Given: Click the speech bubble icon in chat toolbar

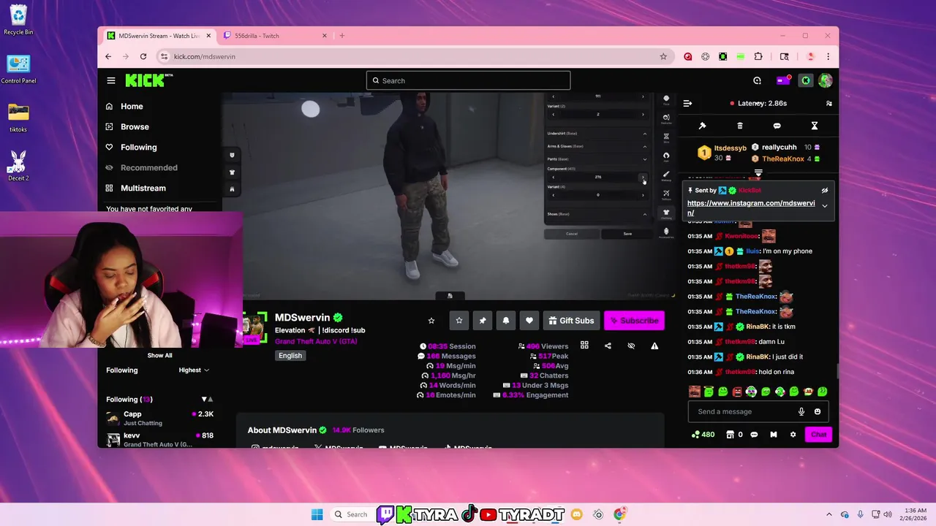Looking at the screenshot, I should pyautogui.click(x=777, y=126).
